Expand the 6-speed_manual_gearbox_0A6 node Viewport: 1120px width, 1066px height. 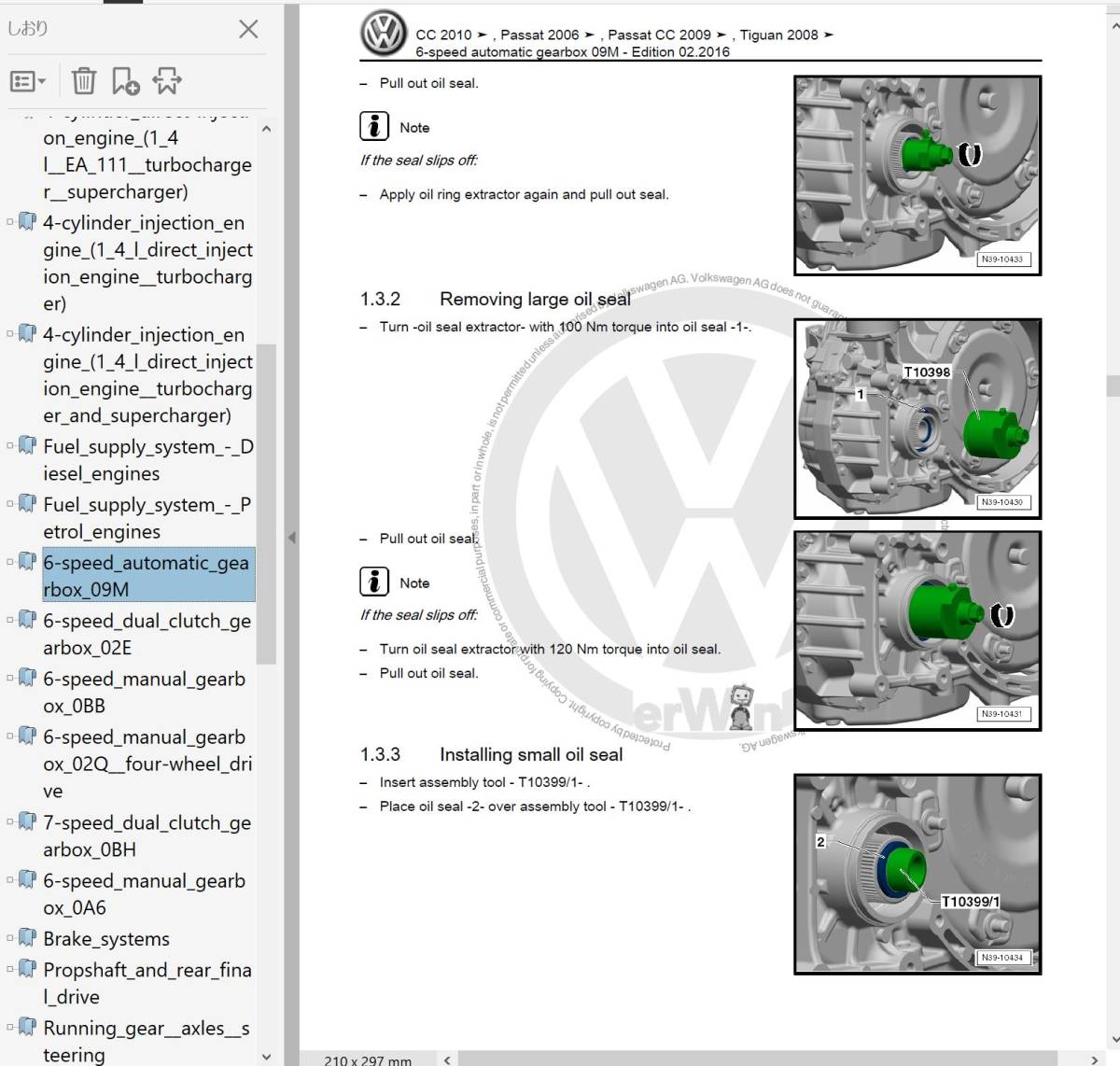coord(10,879)
